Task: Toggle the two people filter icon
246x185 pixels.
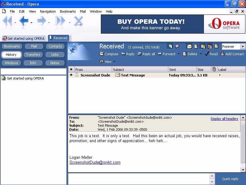Action: (x=210, y=47)
